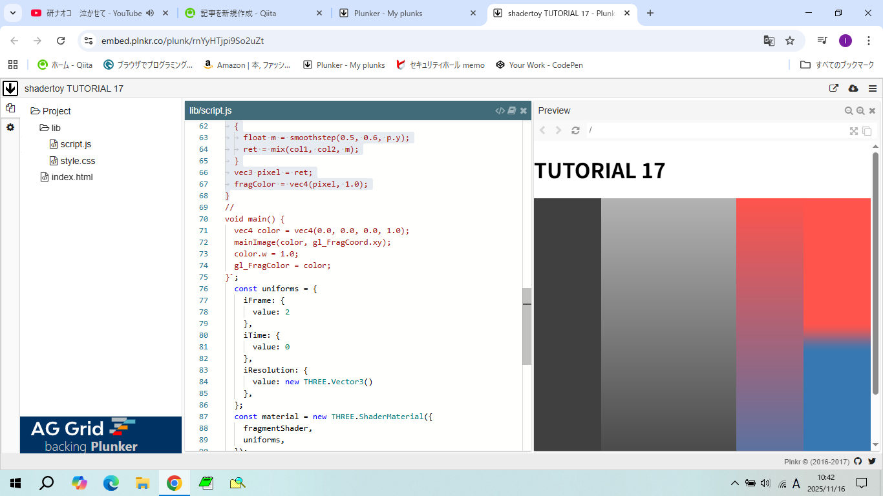Download plunk cloud icon
The width and height of the screenshot is (883, 496).
pos(853,88)
